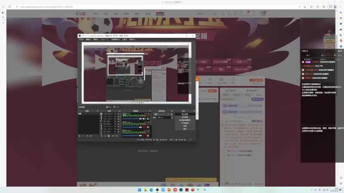
Task: Unmute the 麦克风/Aux 2 channel
Action: (144, 127)
